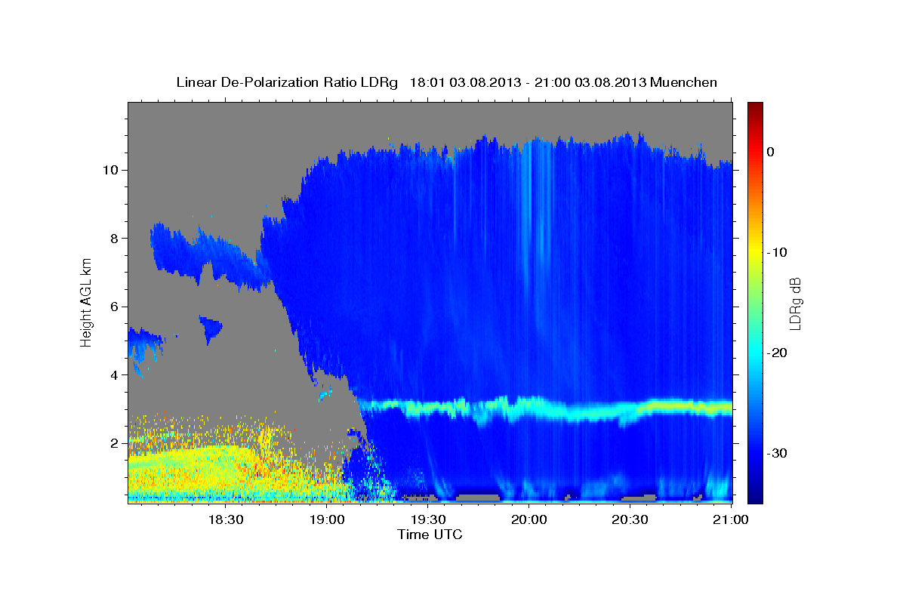906x604 pixels.
Task: Click the 20:30 time tick label
Action: [x=630, y=520]
